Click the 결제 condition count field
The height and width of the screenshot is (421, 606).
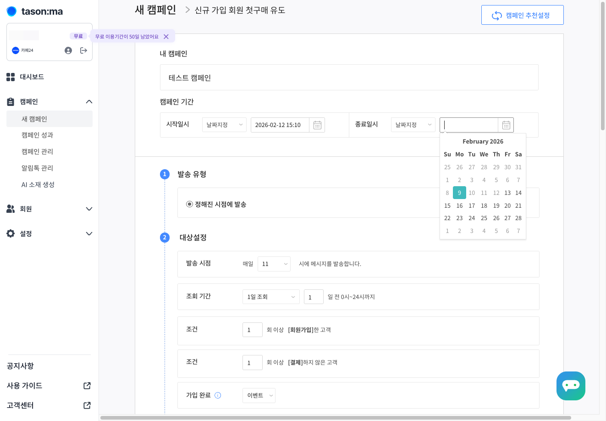pos(253,362)
